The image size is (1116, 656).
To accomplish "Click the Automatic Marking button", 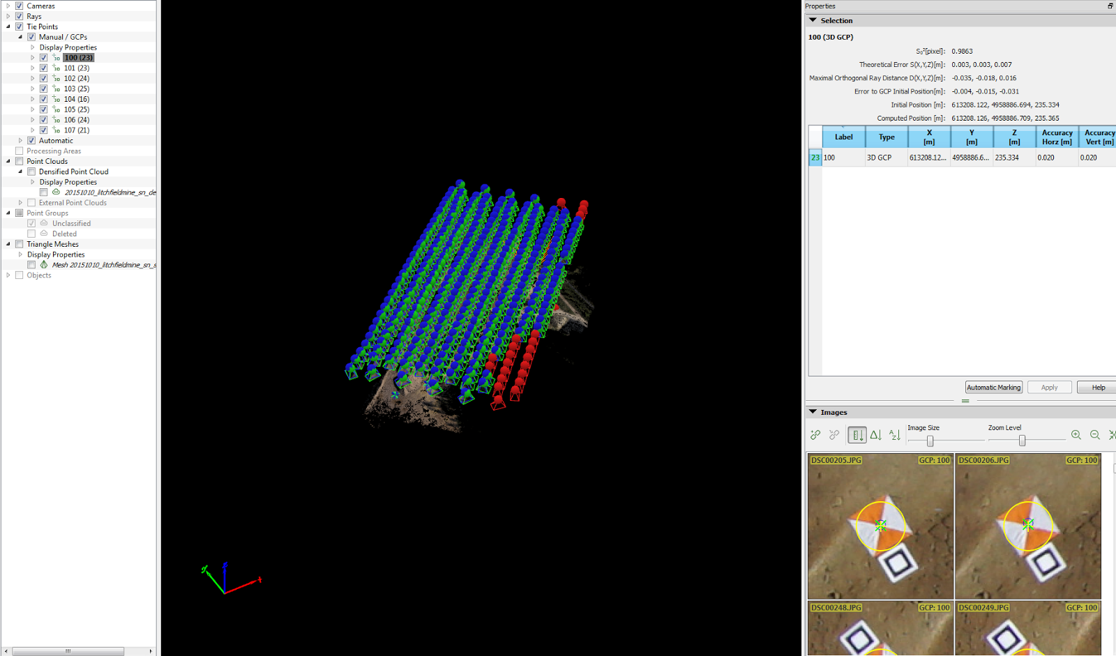I will pos(994,388).
